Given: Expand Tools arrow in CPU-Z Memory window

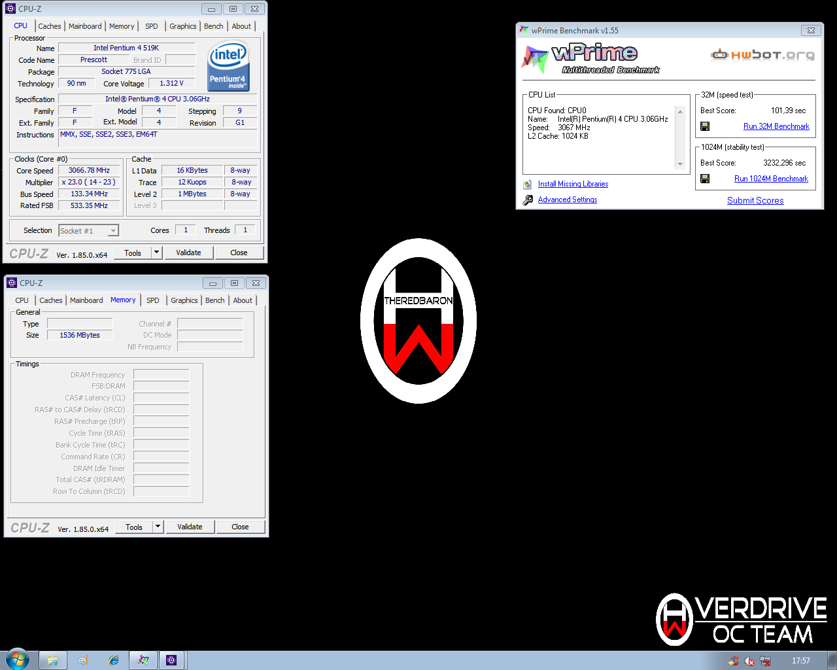Looking at the screenshot, I should (x=158, y=527).
